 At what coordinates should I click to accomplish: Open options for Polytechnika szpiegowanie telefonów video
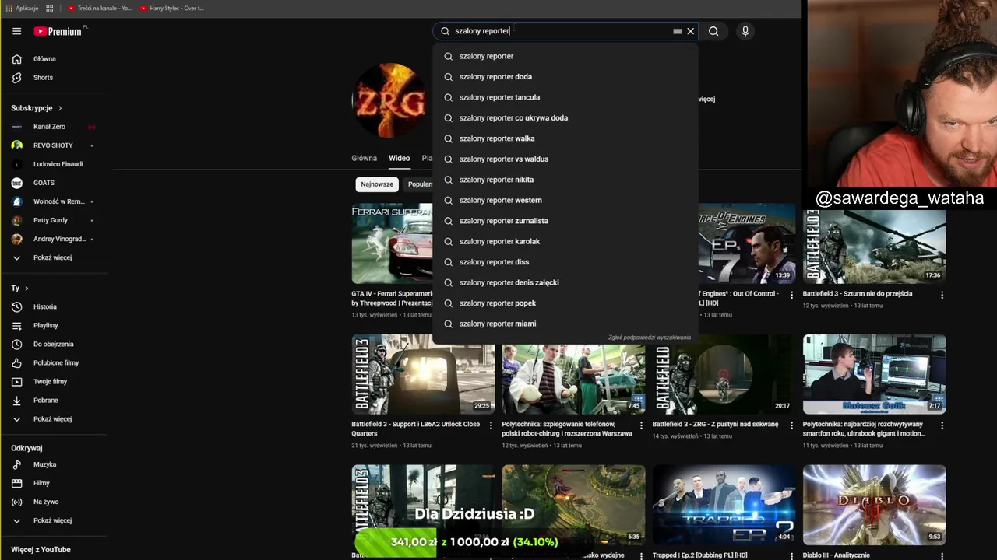(x=641, y=425)
